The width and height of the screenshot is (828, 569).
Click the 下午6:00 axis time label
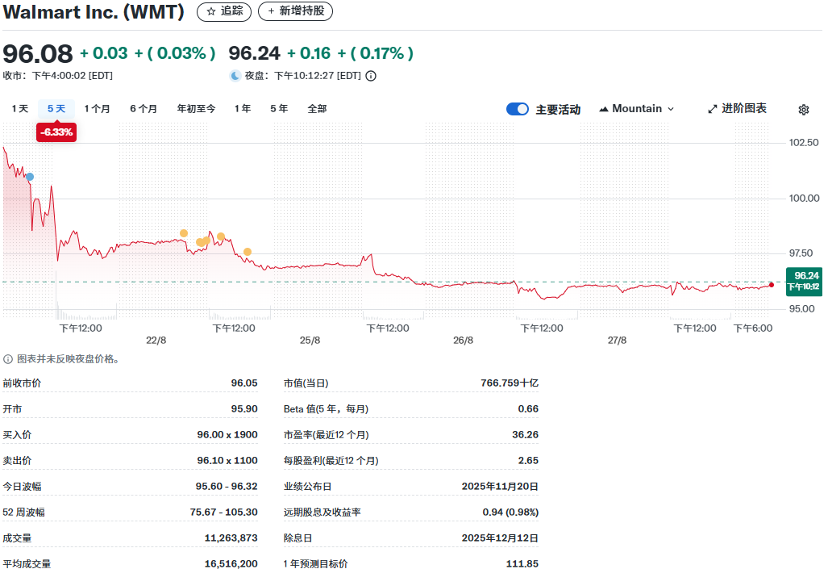point(753,328)
